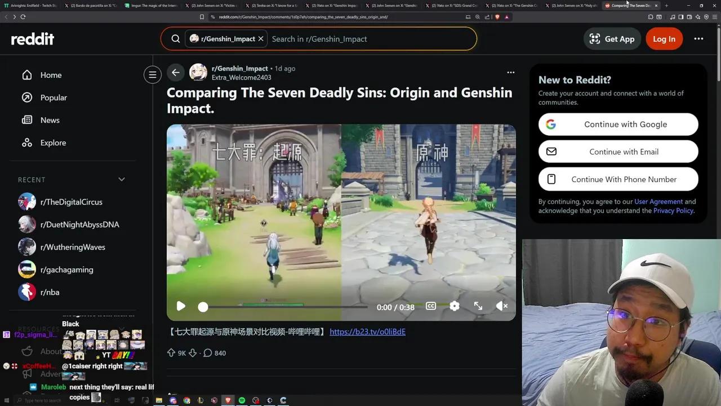
Task: Open the video settings gear
Action: click(x=455, y=306)
